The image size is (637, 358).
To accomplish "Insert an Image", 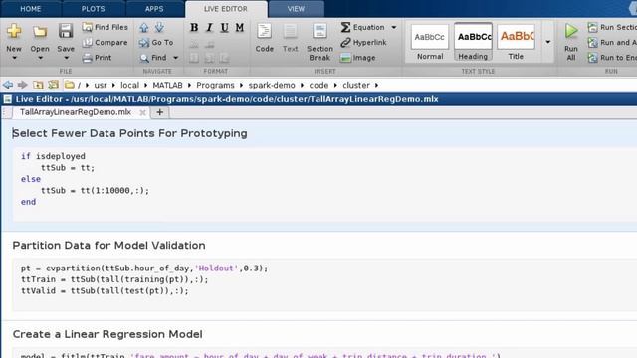I will click(358, 58).
